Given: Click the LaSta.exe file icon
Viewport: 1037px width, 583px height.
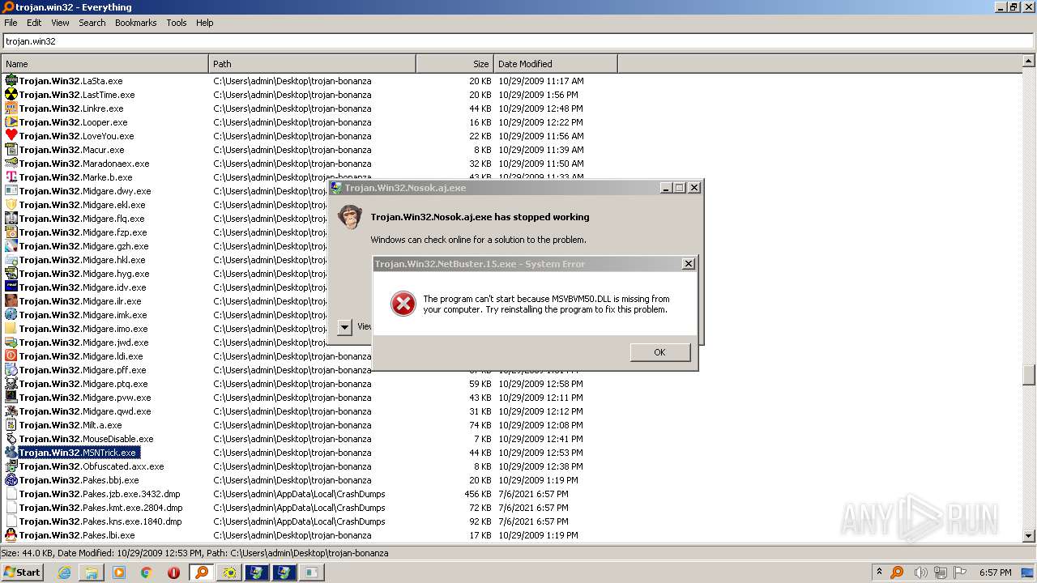Looking at the screenshot, I should (x=11, y=81).
